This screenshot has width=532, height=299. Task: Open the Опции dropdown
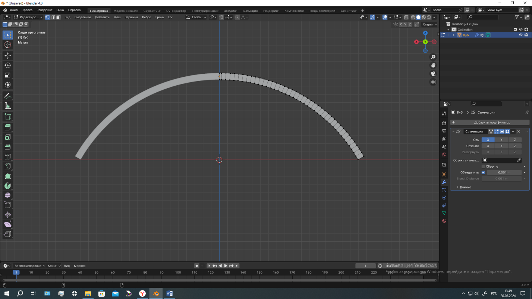tap(429, 24)
